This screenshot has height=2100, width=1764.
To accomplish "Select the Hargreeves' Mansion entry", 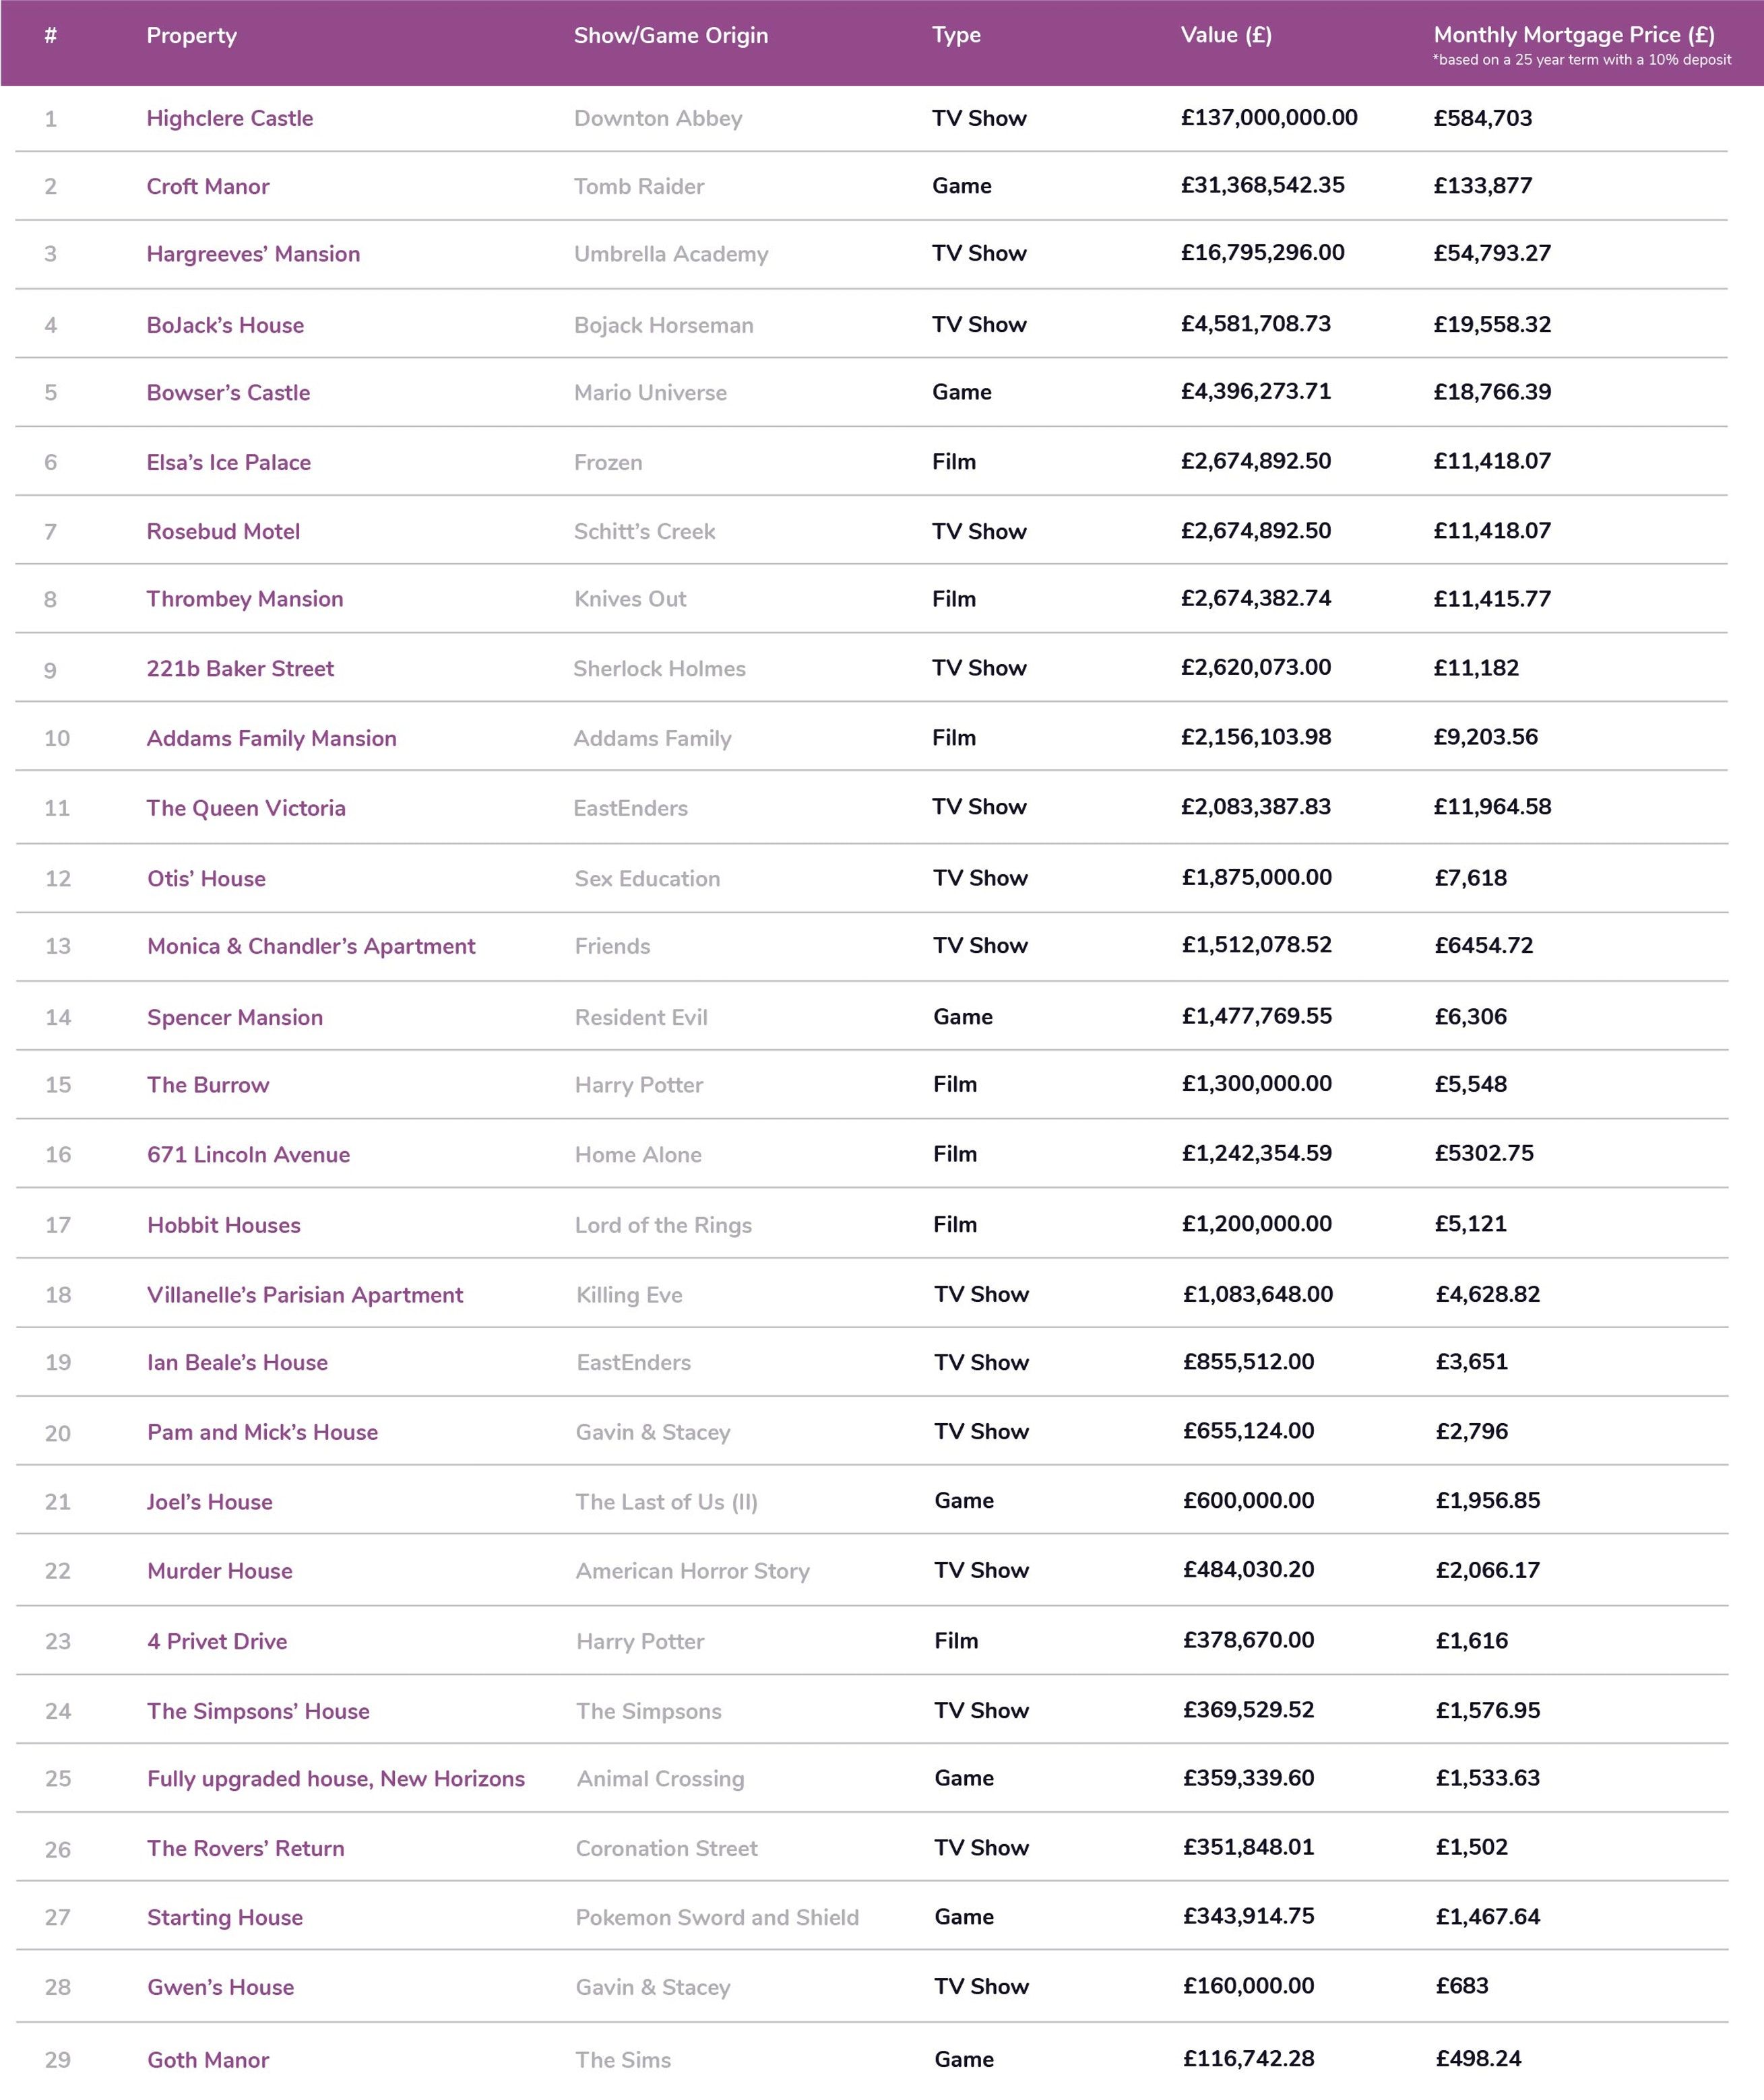I will [252, 254].
